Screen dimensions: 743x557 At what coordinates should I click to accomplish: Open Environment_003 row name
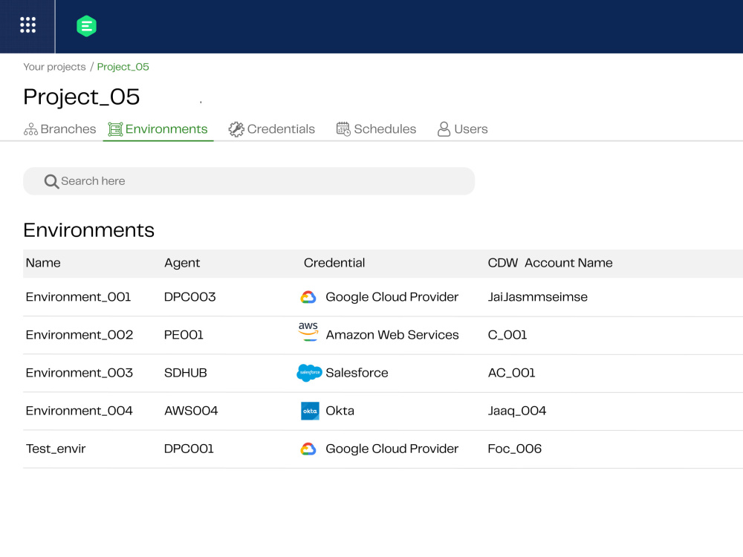[x=80, y=373]
